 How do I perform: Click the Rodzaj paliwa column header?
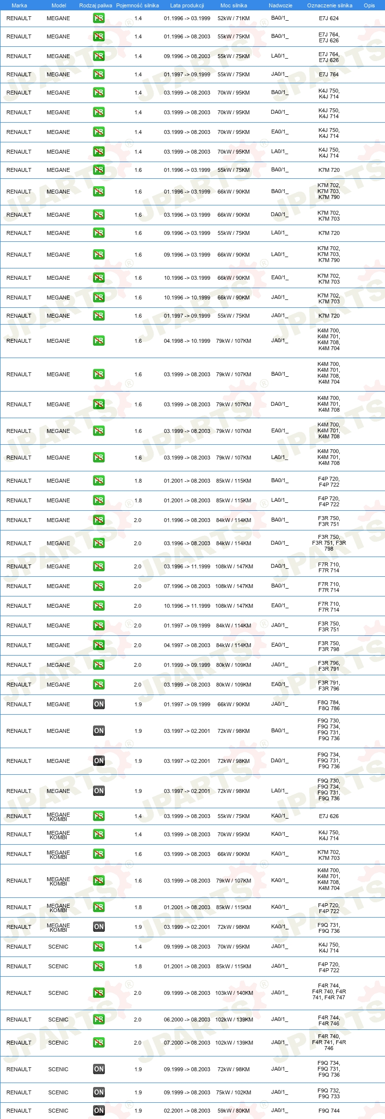96,5
